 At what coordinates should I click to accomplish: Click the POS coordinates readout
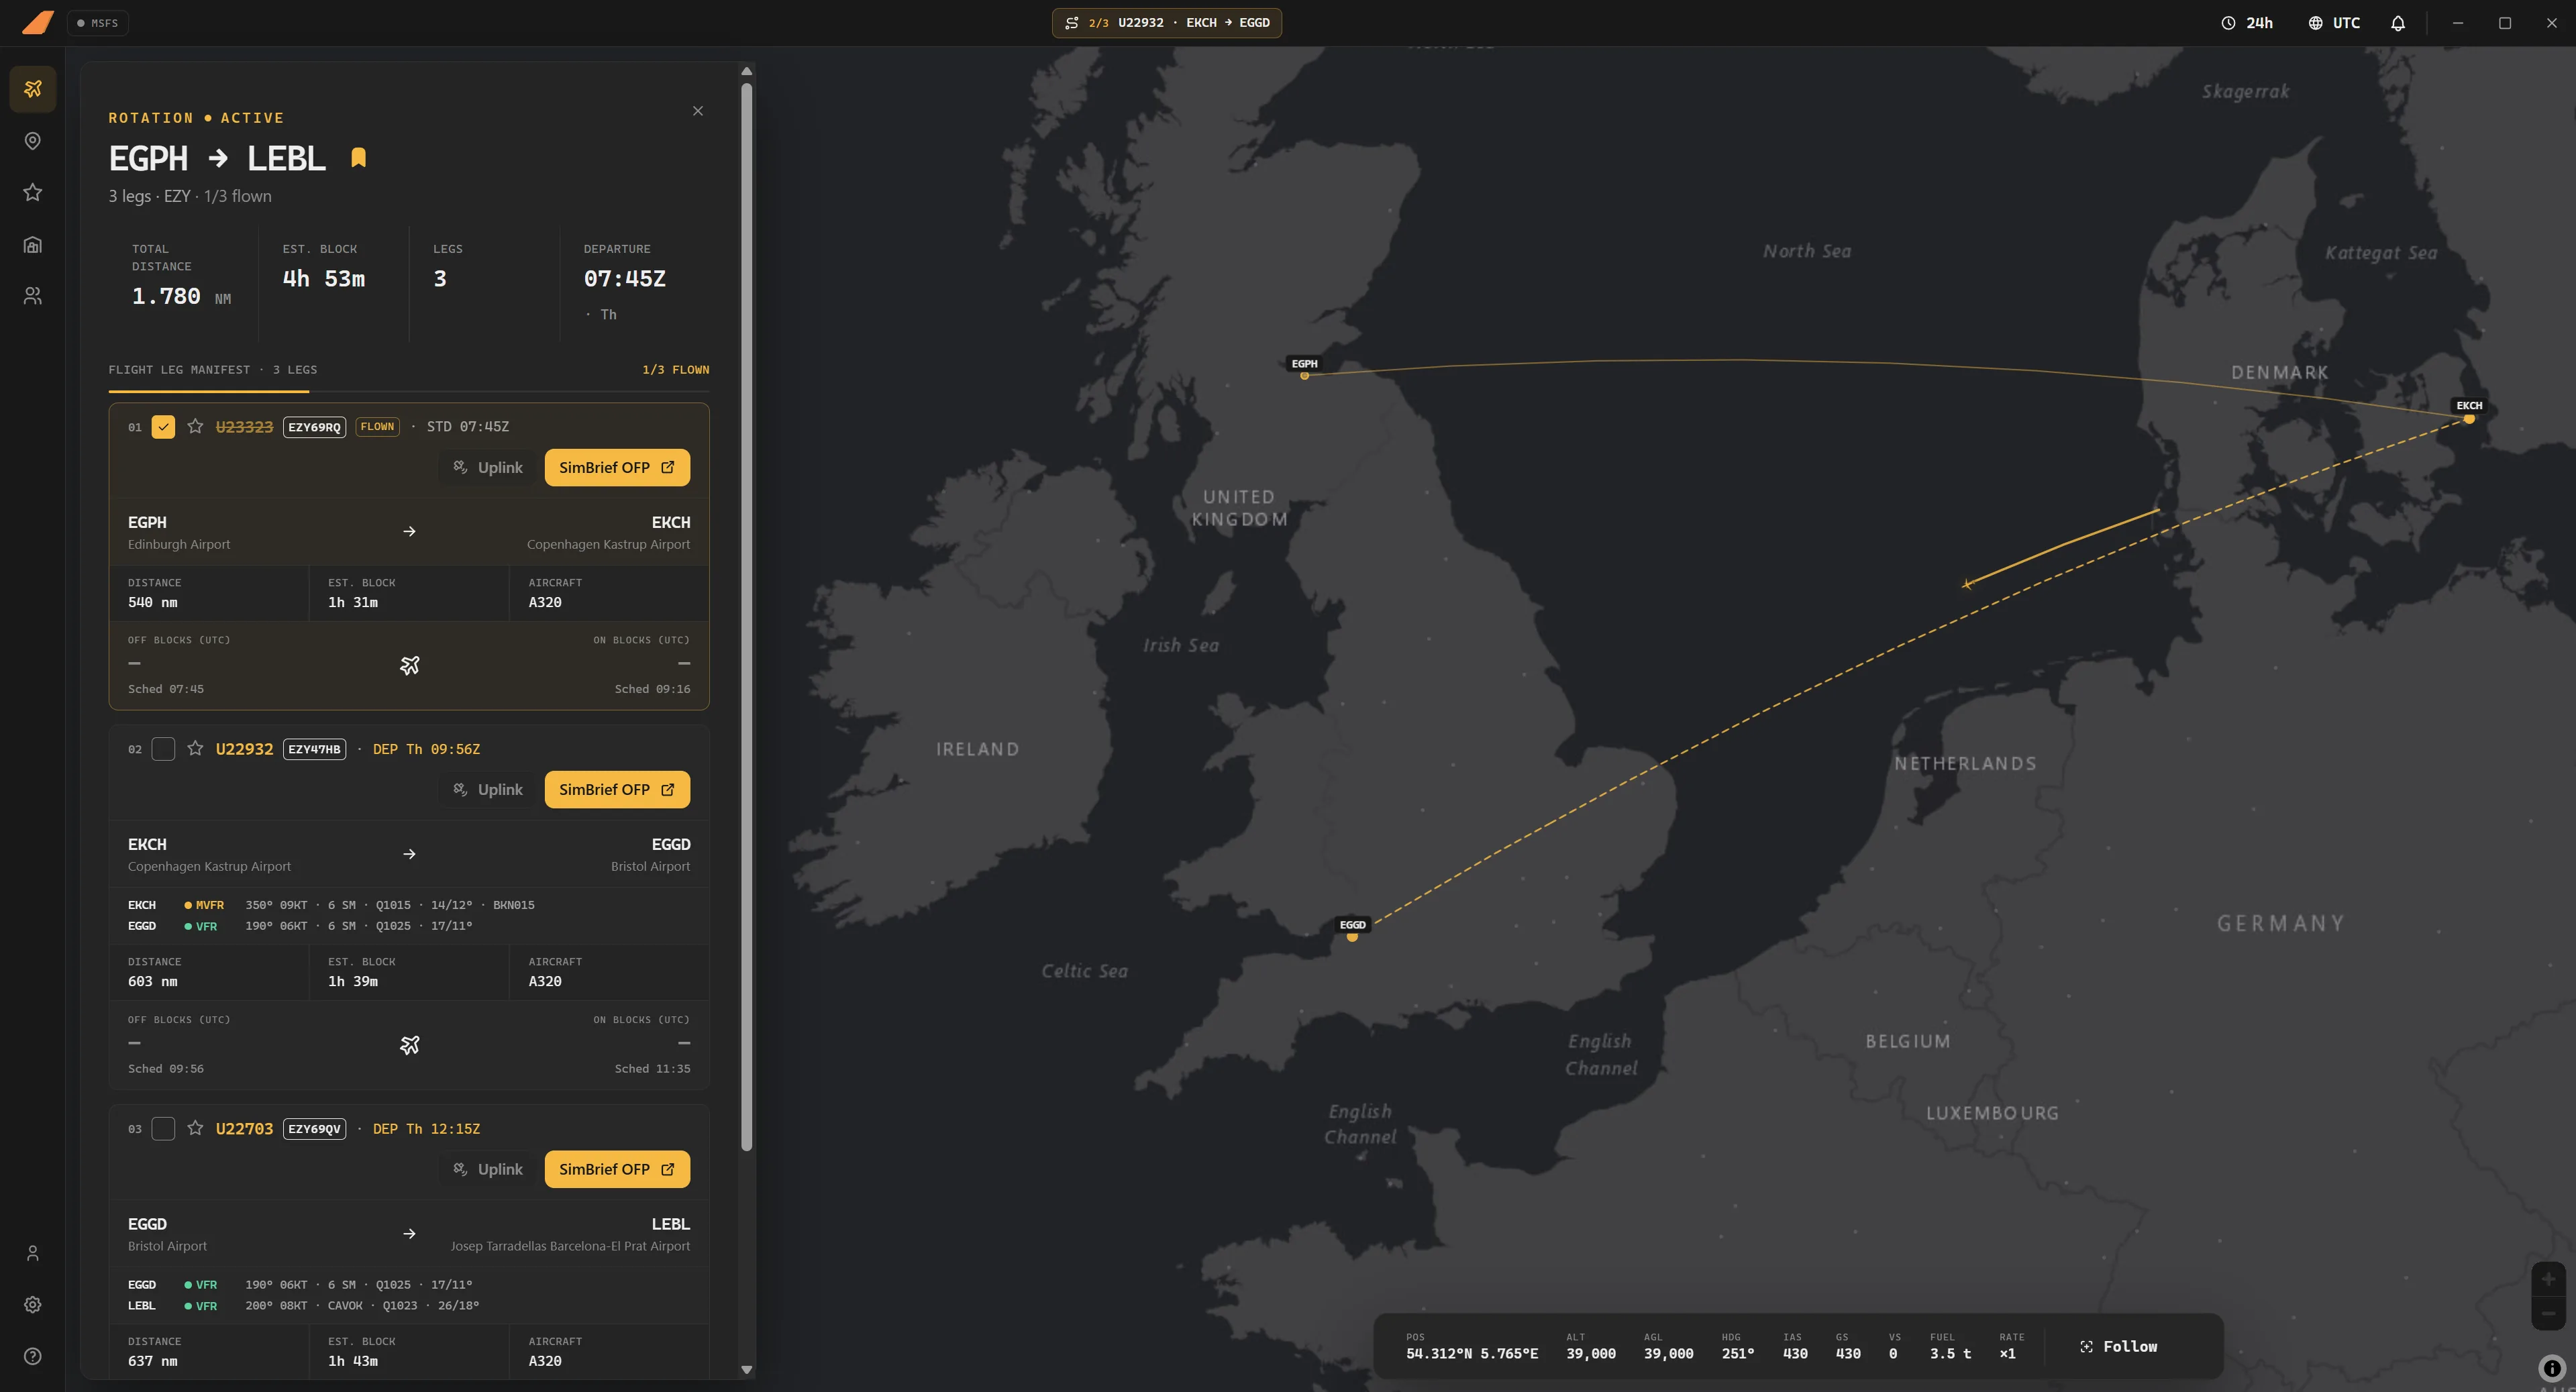(x=1472, y=1354)
